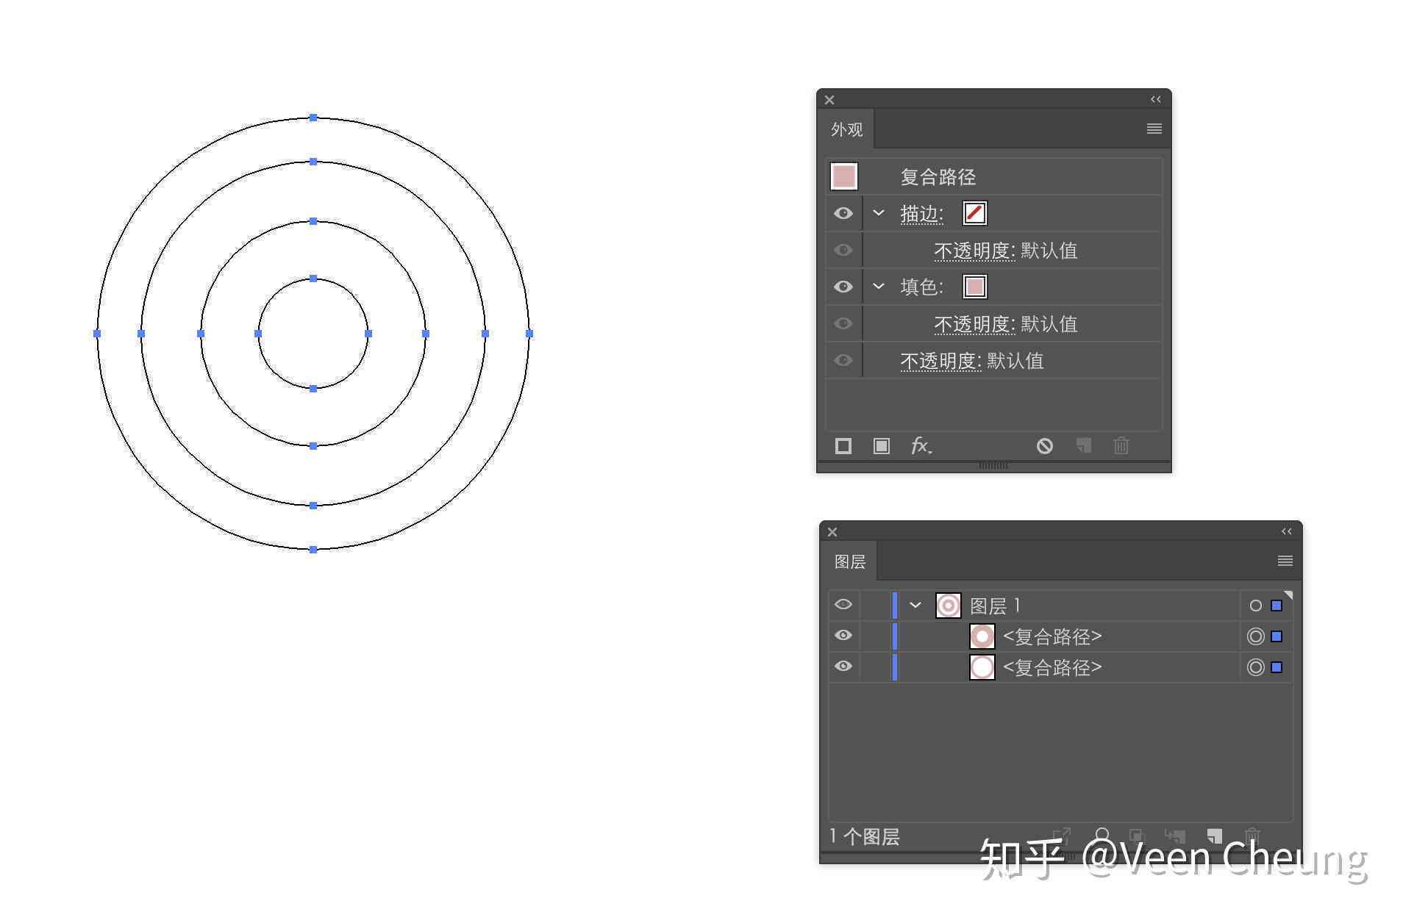Close the 外观 panel
This screenshot has height=923, width=1403.
[829, 100]
